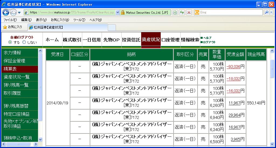The width and height of the screenshot is (276, 148).
Task: Select the しない auto-logout radio button
Action: pyautogui.click(x=24, y=42)
